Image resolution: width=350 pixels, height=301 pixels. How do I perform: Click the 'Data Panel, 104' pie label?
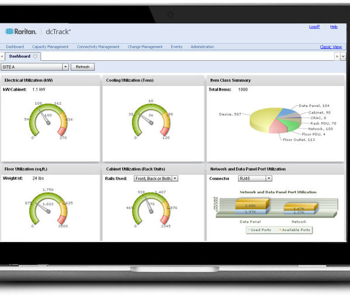pyautogui.click(x=314, y=106)
